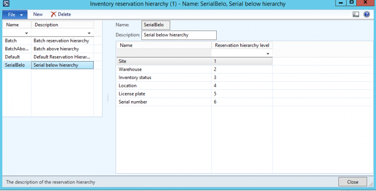Minimize the Inventory reservation hierarchy window
This screenshot has width=376, height=191.
(x=340, y=3)
